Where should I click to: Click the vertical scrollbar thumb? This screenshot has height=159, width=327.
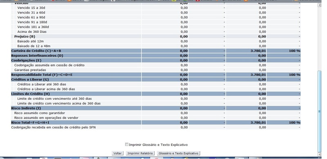point(320,112)
